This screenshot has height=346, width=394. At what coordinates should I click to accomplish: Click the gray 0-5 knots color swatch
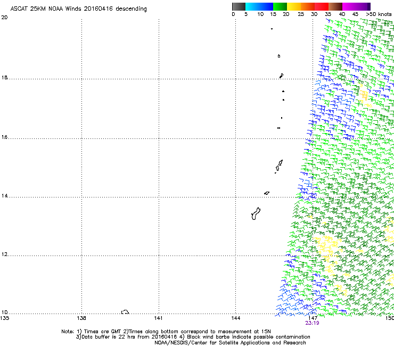coord(239,6)
